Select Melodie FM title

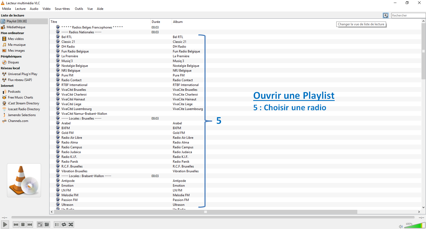click(70, 195)
